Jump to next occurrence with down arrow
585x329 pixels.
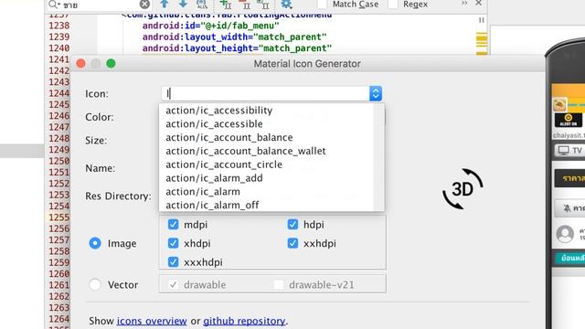pyautogui.click(x=183, y=4)
